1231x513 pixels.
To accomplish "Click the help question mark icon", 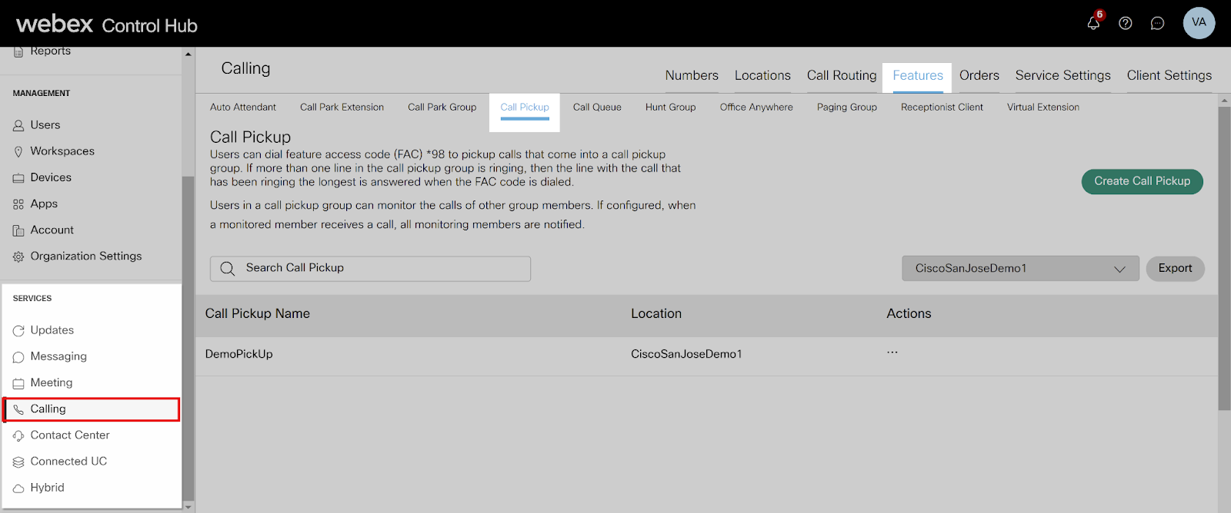I will coord(1125,23).
